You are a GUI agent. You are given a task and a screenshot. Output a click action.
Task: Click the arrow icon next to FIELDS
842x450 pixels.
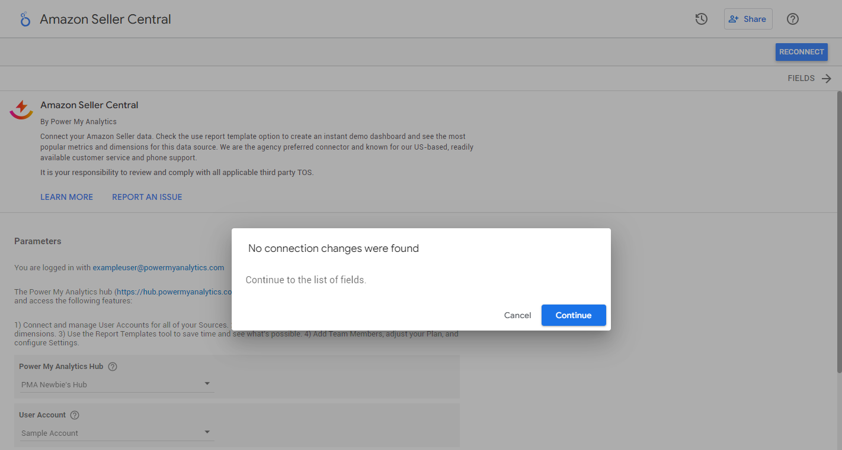827,79
